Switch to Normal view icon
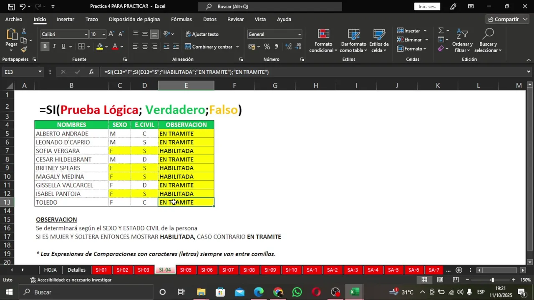The image size is (534, 300). [424, 280]
